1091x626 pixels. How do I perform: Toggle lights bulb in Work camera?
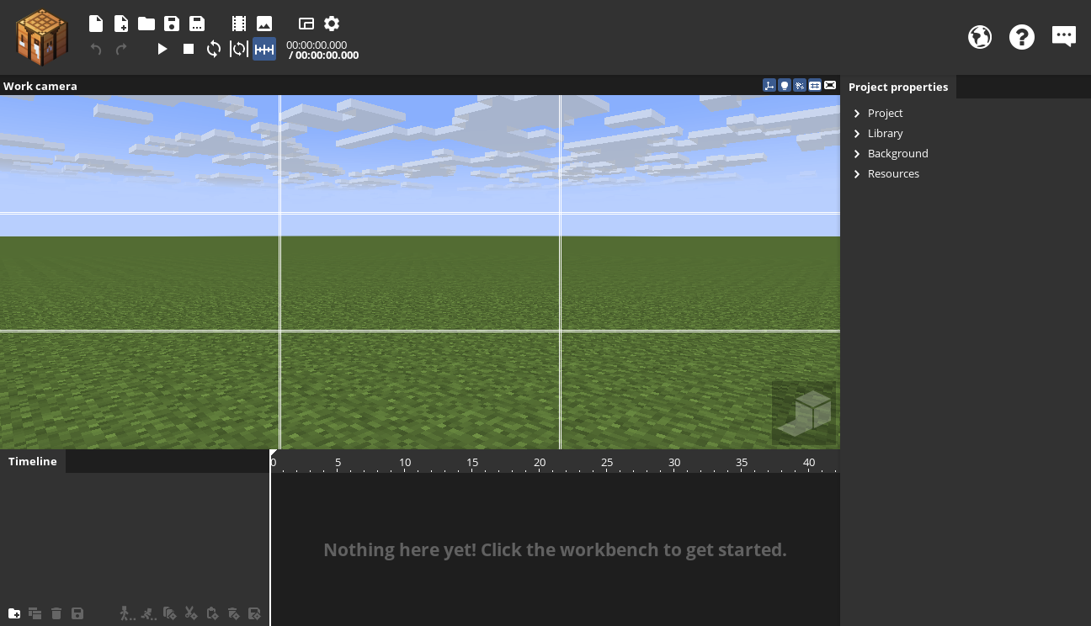[785, 85]
